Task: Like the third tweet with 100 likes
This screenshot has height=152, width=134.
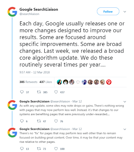Action: tap(56, 148)
